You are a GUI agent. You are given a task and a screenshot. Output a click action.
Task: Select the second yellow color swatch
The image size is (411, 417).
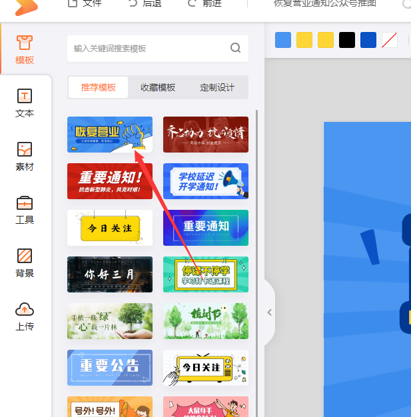pos(326,40)
